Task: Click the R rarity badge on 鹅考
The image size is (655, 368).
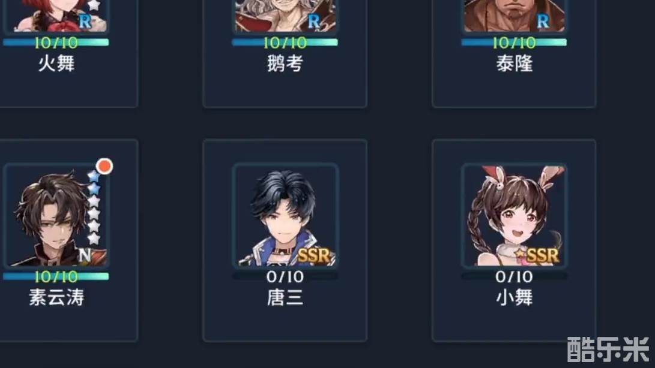Action: pos(314,22)
